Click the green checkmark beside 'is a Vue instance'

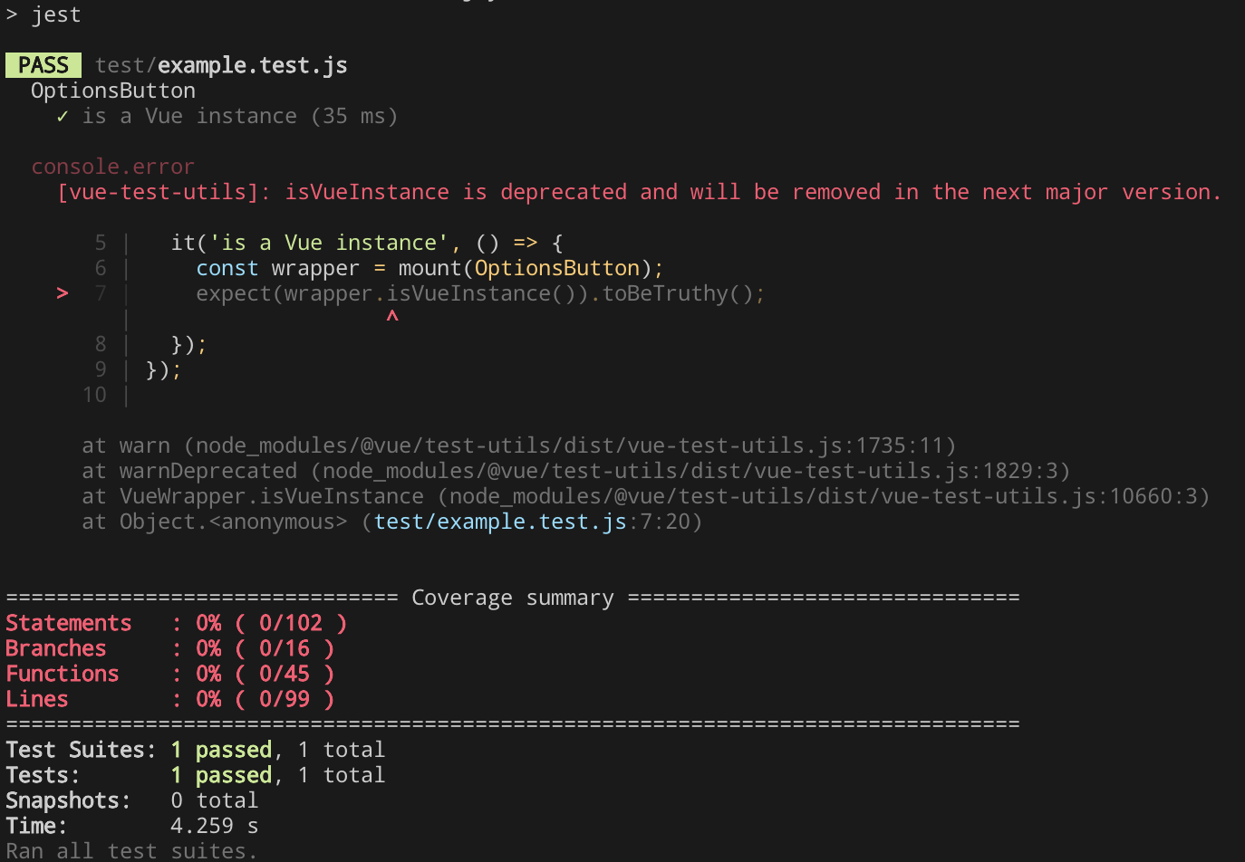[x=61, y=116]
